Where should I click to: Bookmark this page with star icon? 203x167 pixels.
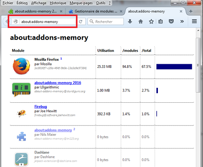(151, 22)
